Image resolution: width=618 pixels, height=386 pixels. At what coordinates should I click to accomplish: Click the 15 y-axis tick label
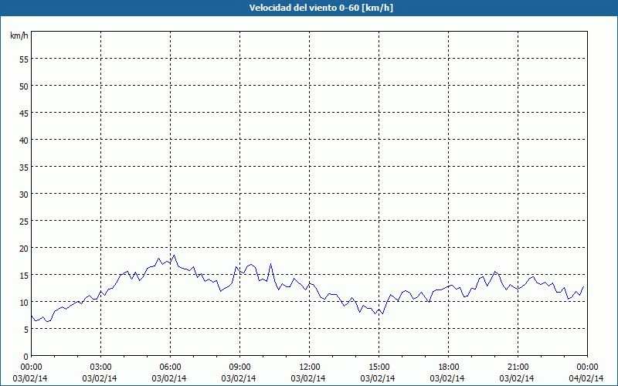click(23, 275)
